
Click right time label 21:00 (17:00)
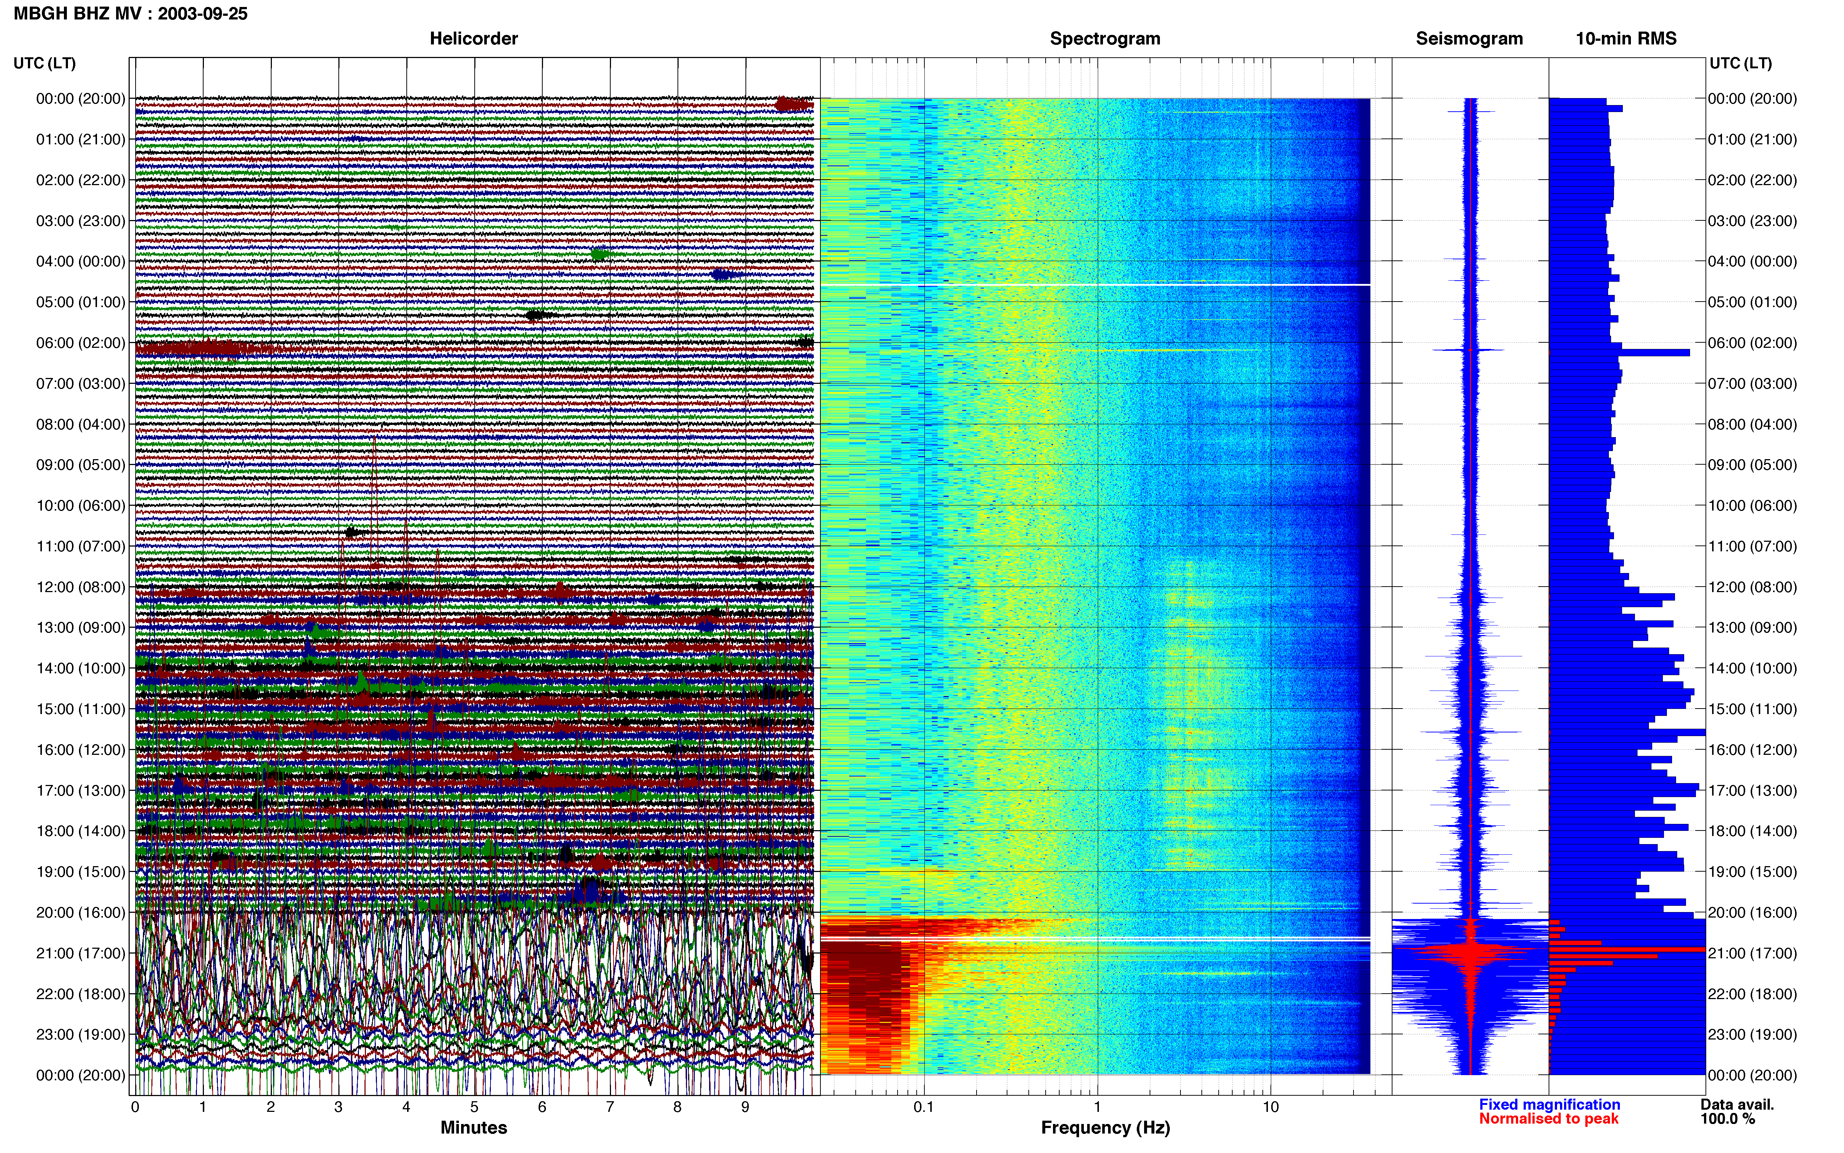coord(1753,953)
